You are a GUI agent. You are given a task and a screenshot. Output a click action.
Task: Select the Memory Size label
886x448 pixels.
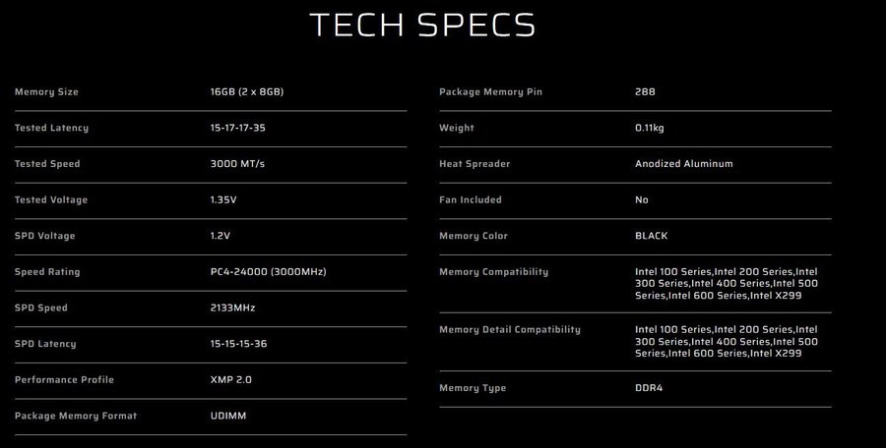46,92
